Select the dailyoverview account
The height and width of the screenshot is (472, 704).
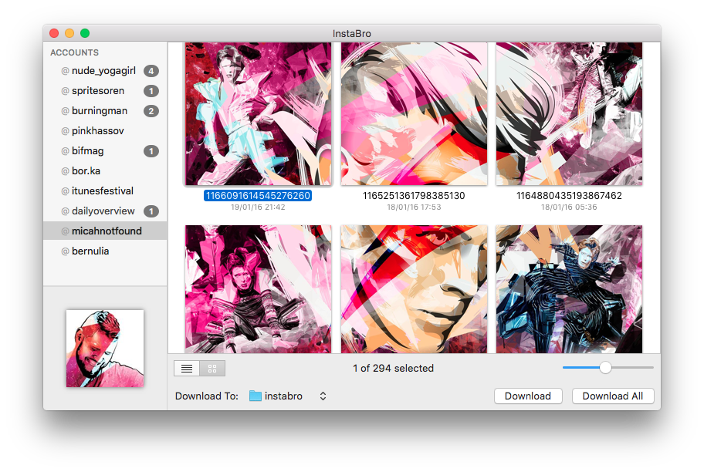pos(105,211)
